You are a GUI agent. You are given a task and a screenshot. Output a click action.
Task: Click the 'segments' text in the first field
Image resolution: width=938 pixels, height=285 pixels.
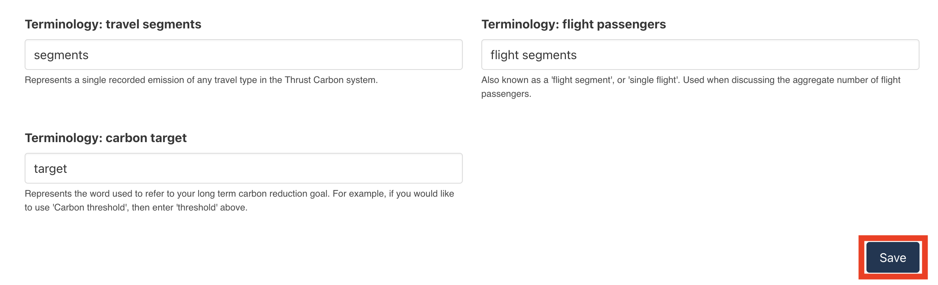(x=61, y=55)
